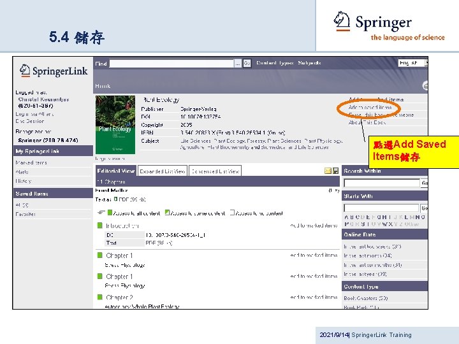
Task: Open Alerts in My SpringerLink
Action: coord(22,172)
